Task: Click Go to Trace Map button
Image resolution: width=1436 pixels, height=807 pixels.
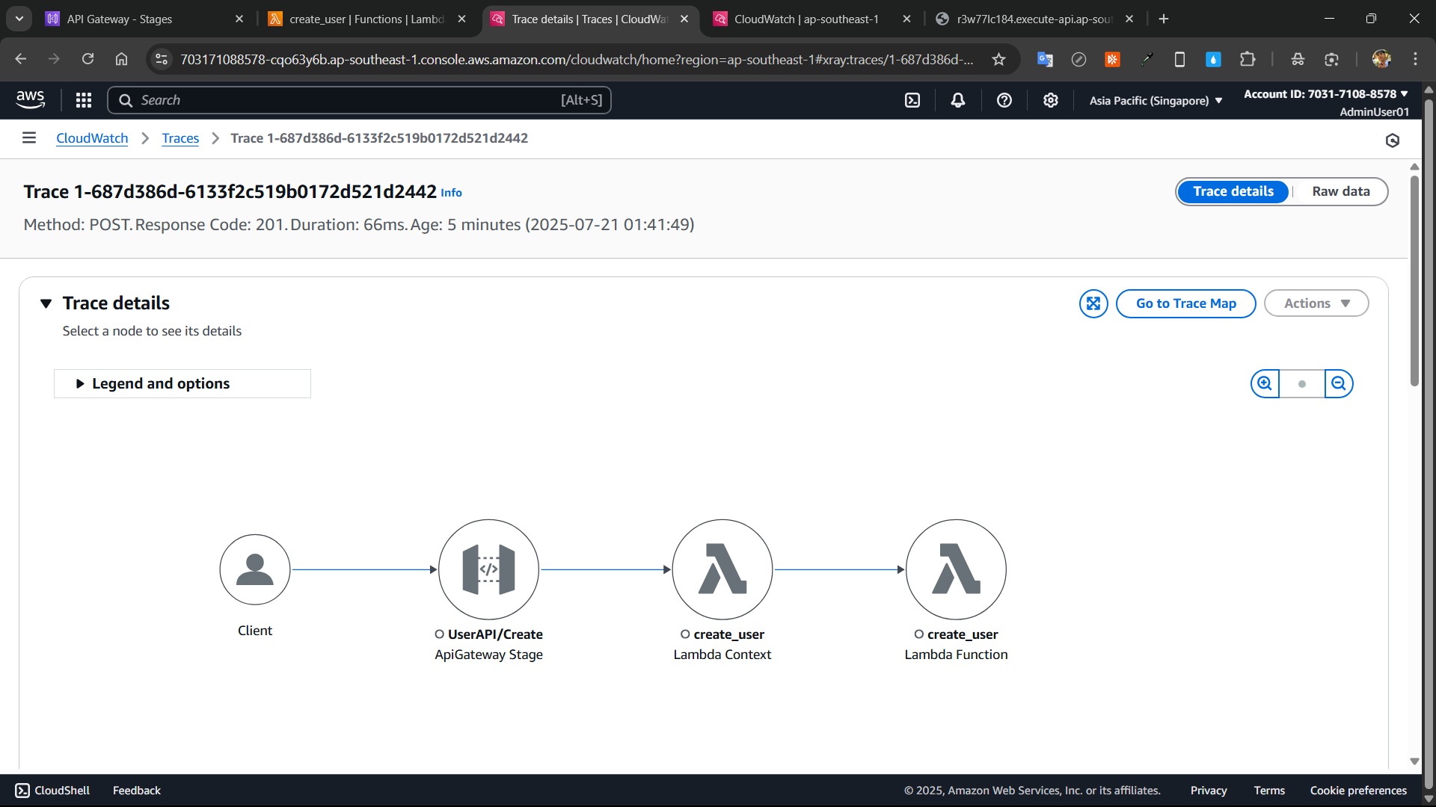Action: (x=1185, y=303)
